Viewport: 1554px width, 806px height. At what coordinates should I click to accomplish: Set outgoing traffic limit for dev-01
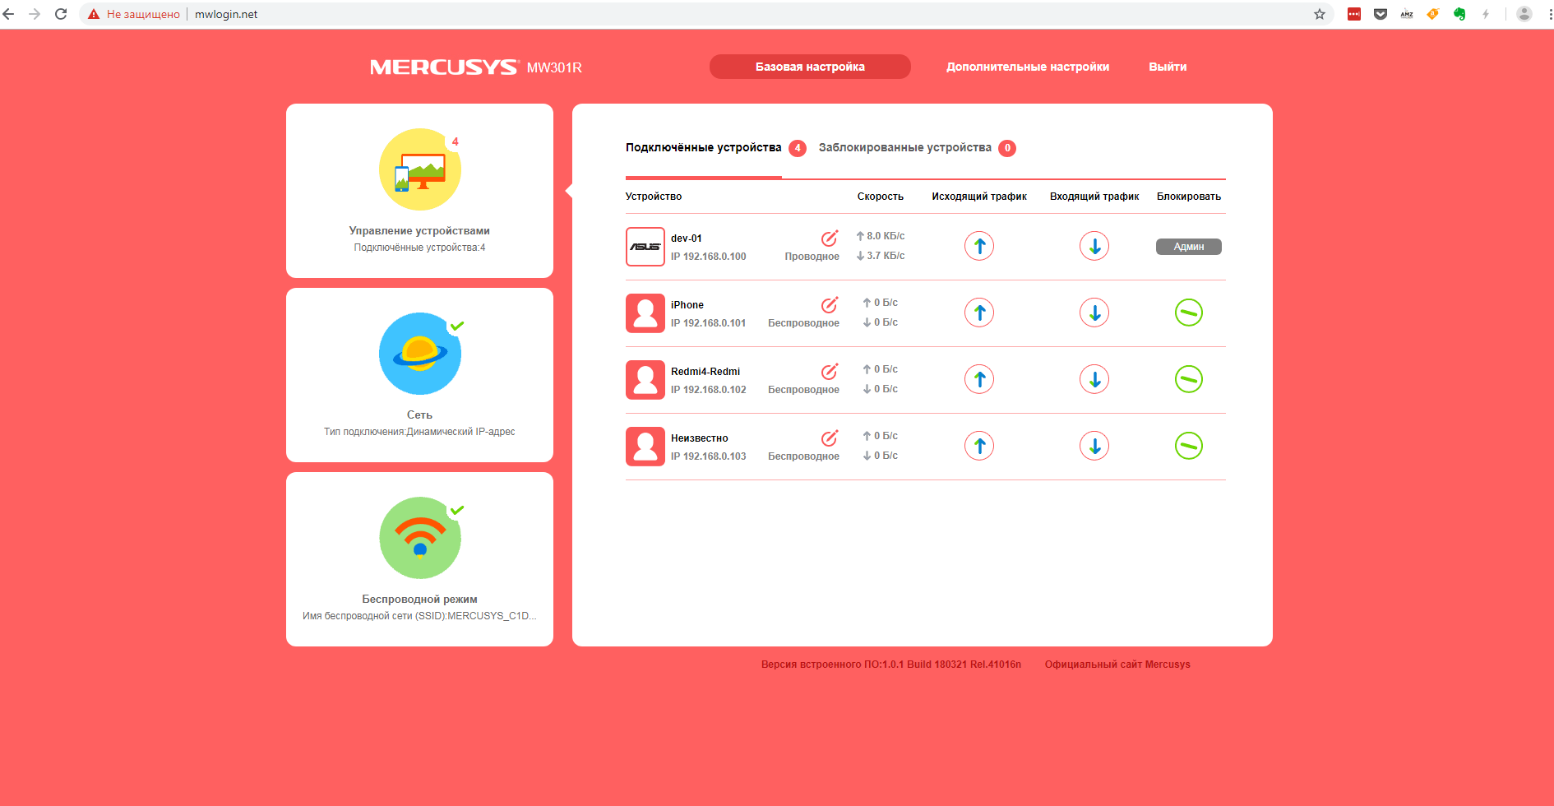(979, 246)
